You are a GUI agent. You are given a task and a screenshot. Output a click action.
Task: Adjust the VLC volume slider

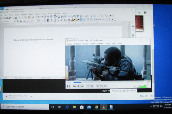(x=143, y=86)
